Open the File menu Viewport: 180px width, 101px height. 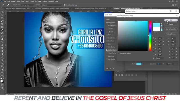click(x=5, y=1)
